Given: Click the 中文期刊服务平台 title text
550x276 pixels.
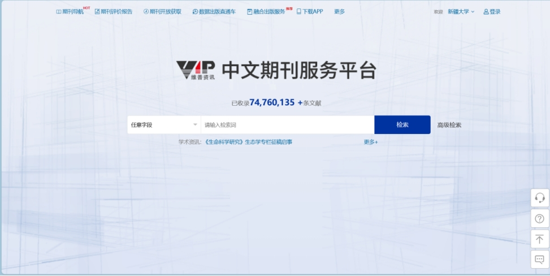Looking at the screenshot, I should click(x=299, y=71).
